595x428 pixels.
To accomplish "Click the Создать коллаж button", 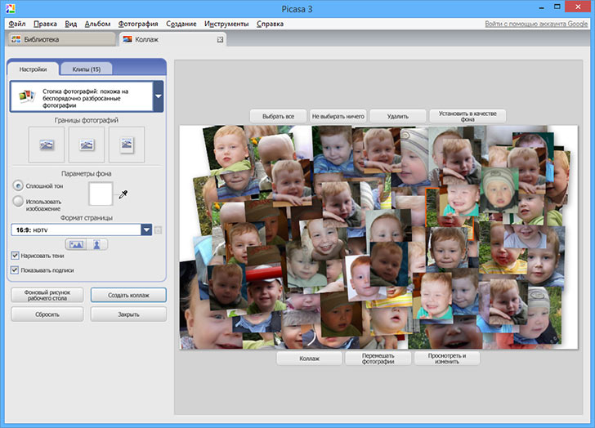I will click(128, 295).
